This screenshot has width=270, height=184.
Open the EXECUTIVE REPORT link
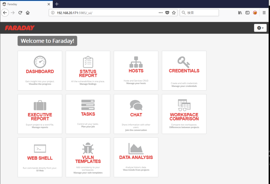coord(40,117)
